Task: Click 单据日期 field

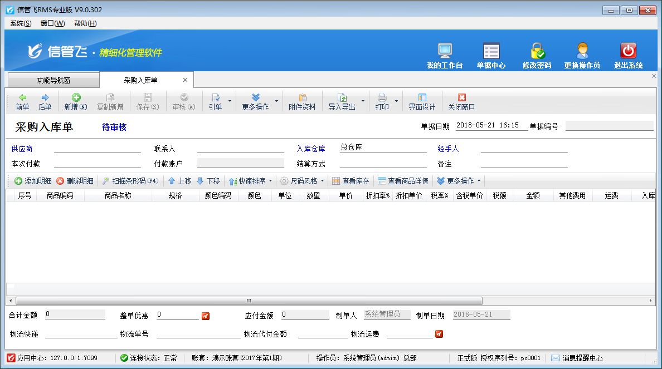Action: (x=491, y=125)
